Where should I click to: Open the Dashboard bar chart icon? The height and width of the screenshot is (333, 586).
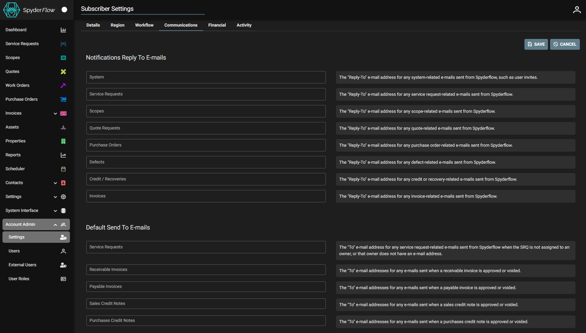pyautogui.click(x=63, y=30)
